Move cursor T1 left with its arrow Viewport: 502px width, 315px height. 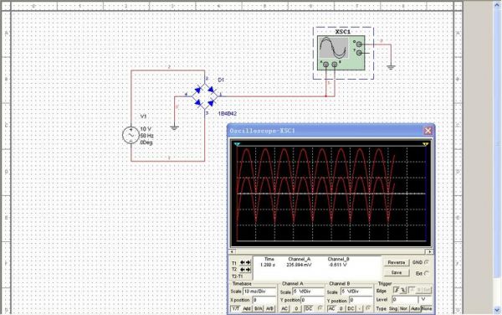point(243,262)
